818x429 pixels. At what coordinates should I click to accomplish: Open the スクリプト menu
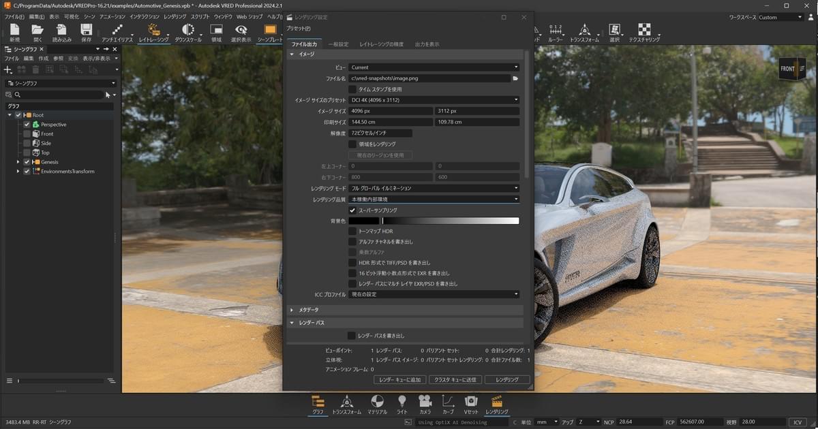click(x=200, y=16)
